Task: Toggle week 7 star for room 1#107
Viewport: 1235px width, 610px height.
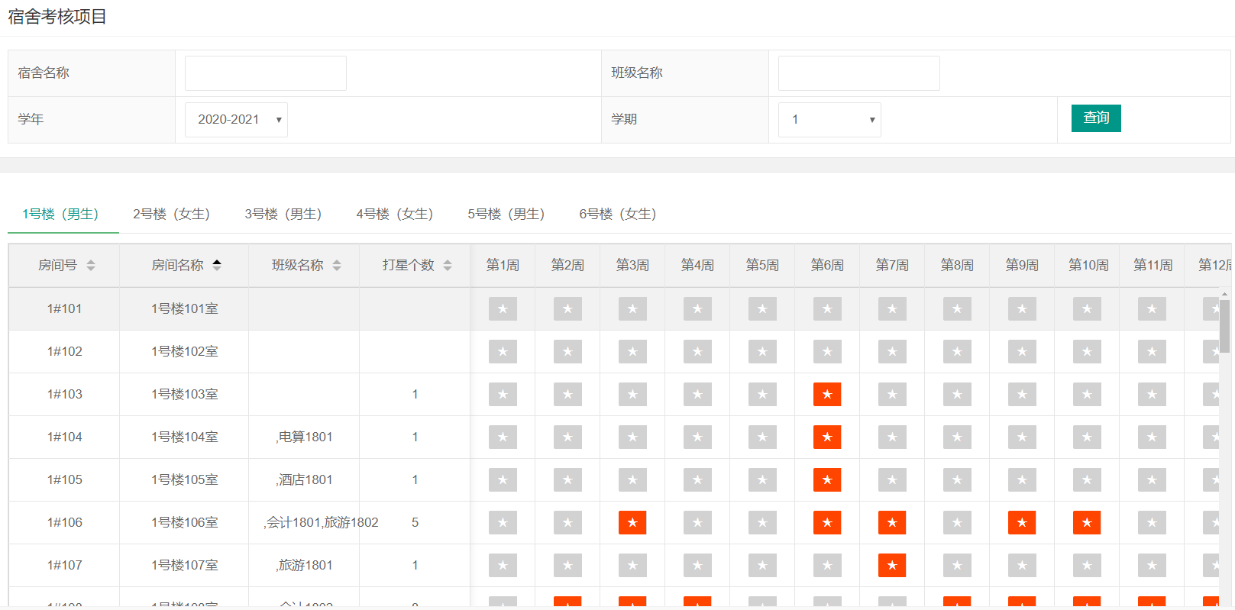Action: click(892, 565)
